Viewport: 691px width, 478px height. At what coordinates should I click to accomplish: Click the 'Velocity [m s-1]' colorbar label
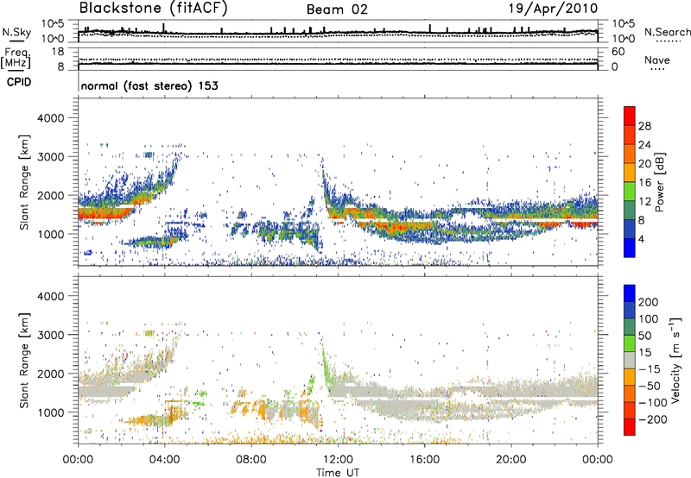[x=675, y=360]
